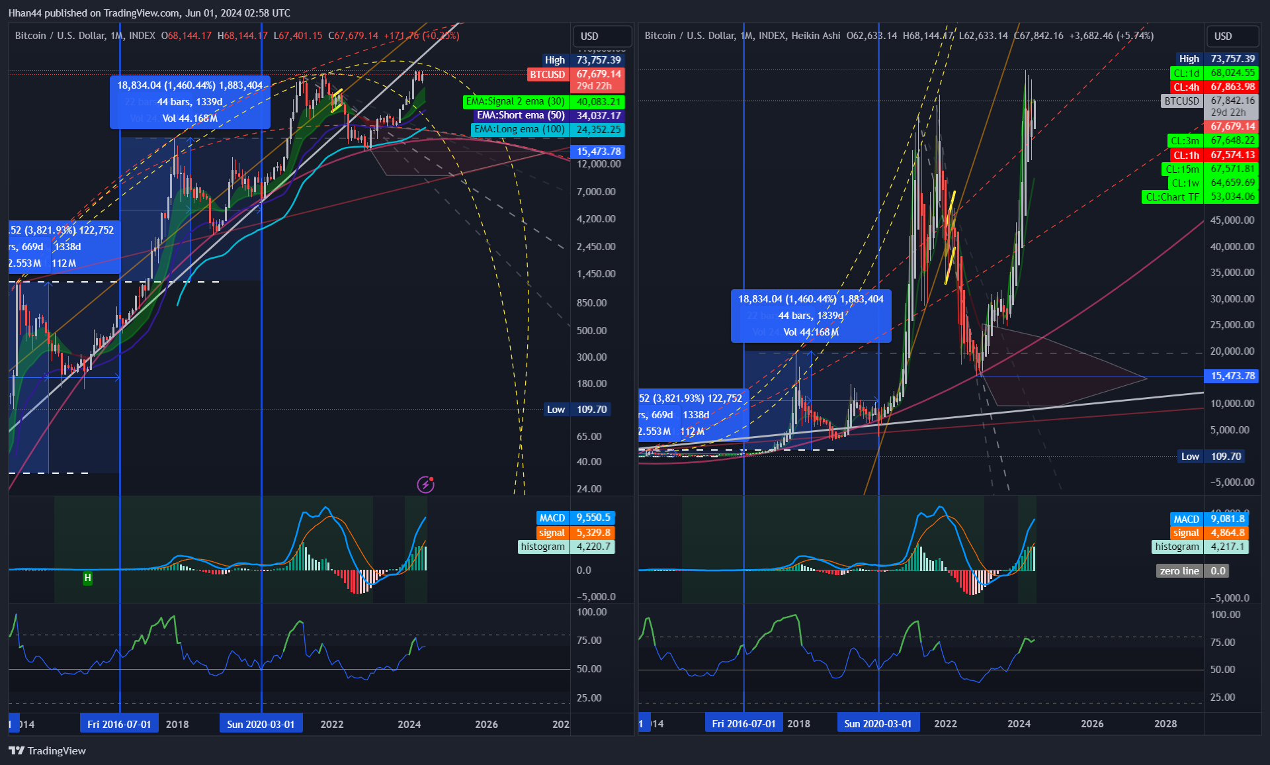This screenshot has width=1270, height=765.
Task: Click the Fri 2016-07-01 date marker on the right chart
Action: 743,723
